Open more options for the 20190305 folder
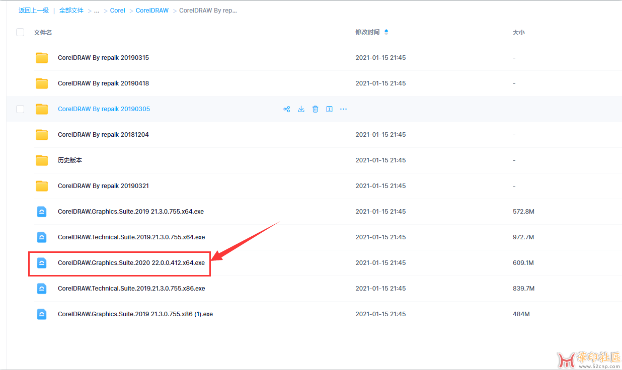The height and width of the screenshot is (370, 622). (343, 109)
